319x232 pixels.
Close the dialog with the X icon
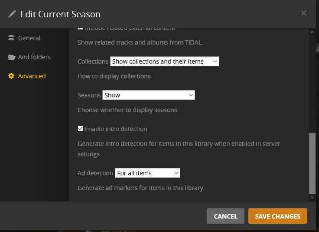tap(304, 13)
